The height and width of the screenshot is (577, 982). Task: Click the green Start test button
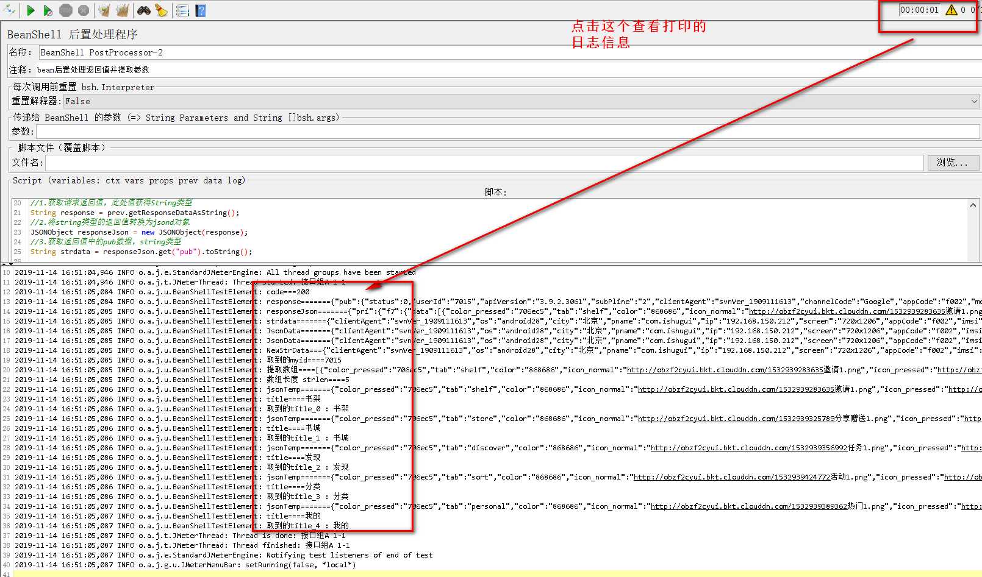30,10
